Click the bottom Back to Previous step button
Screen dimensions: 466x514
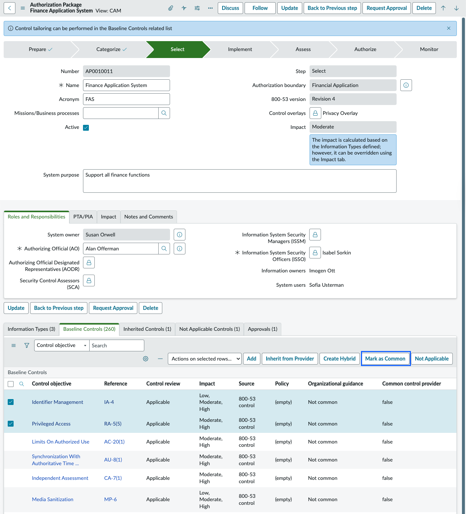click(x=59, y=308)
